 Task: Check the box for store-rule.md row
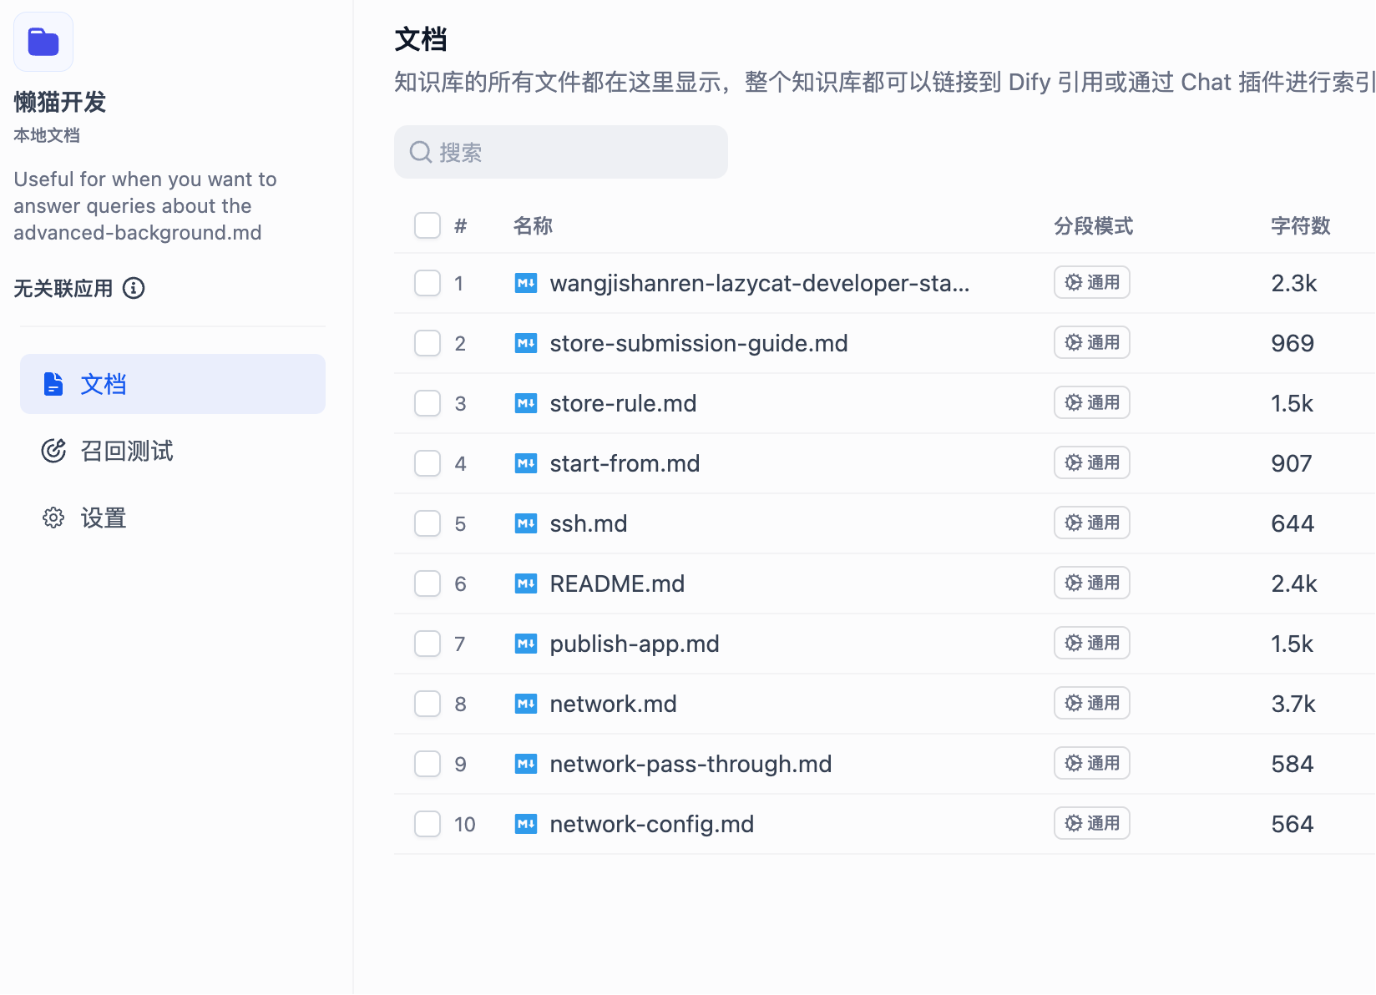[x=427, y=403]
